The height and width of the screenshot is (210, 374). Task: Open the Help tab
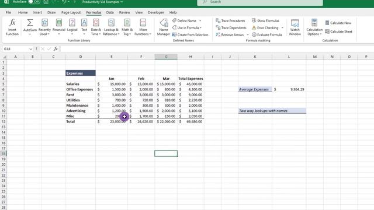click(173, 12)
